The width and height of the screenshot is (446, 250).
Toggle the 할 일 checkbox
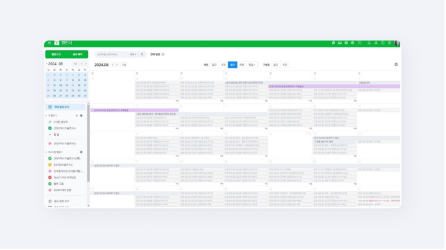coord(50,135)
